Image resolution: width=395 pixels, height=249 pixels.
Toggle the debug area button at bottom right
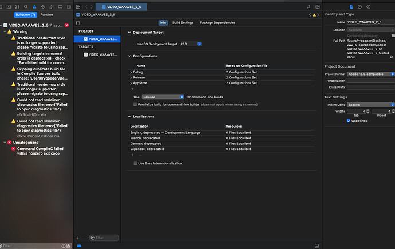pyautogui.click(x=317, y=246)
